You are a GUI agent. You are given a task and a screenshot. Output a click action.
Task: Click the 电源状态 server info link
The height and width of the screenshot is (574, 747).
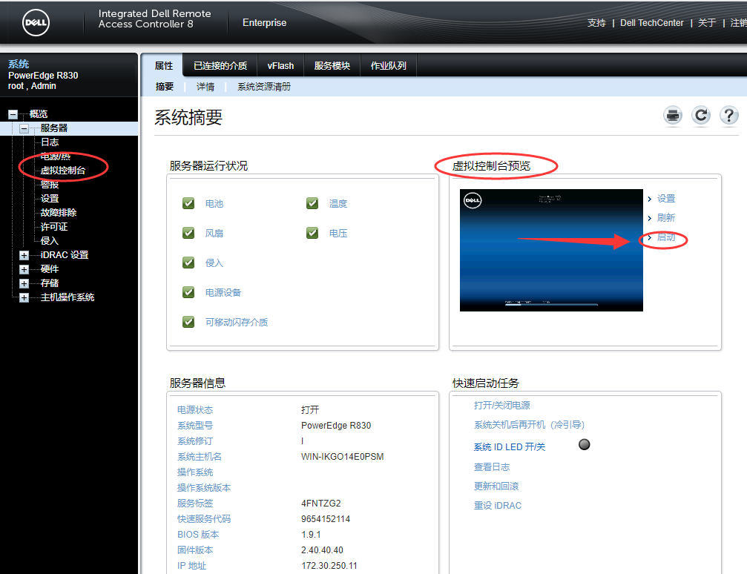click(x=195, y=409)
